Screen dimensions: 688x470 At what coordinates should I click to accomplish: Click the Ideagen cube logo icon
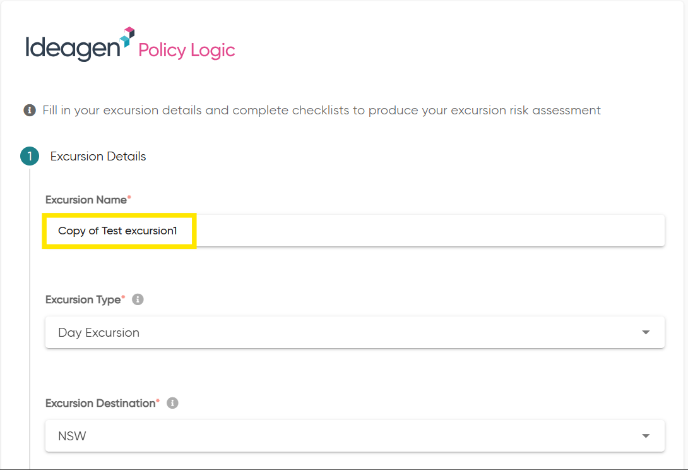click(128, 37)
